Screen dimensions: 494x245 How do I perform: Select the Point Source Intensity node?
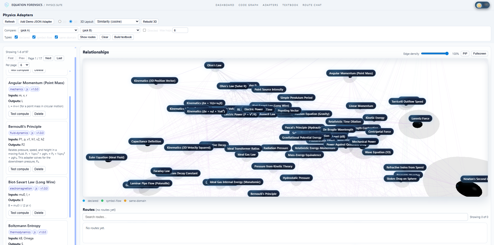coord(269,89)
